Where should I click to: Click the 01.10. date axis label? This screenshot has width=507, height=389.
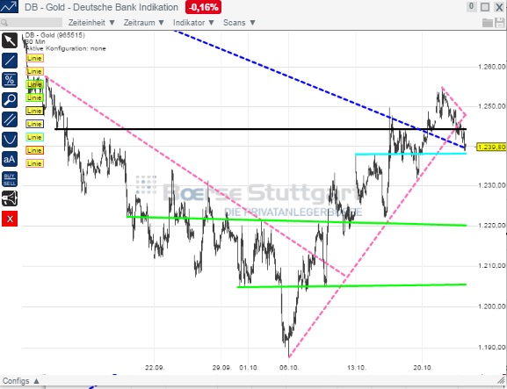(249, 368)
